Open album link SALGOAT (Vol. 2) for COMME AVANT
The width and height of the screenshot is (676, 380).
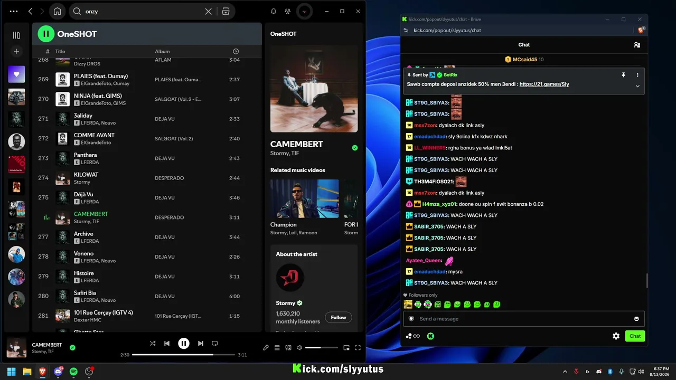[x=174, y=139]
